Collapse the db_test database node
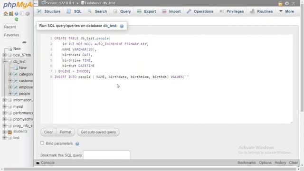This screenshot has width=304, height=171. pos(4,61)
